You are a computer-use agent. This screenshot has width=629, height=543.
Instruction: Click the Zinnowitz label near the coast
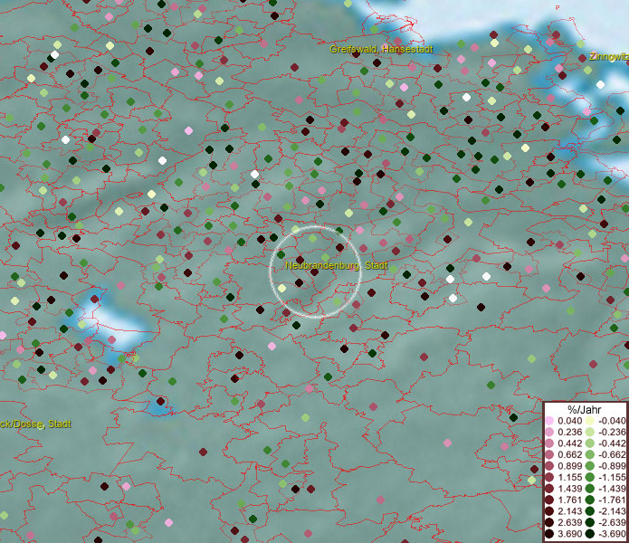click(608, 56)
